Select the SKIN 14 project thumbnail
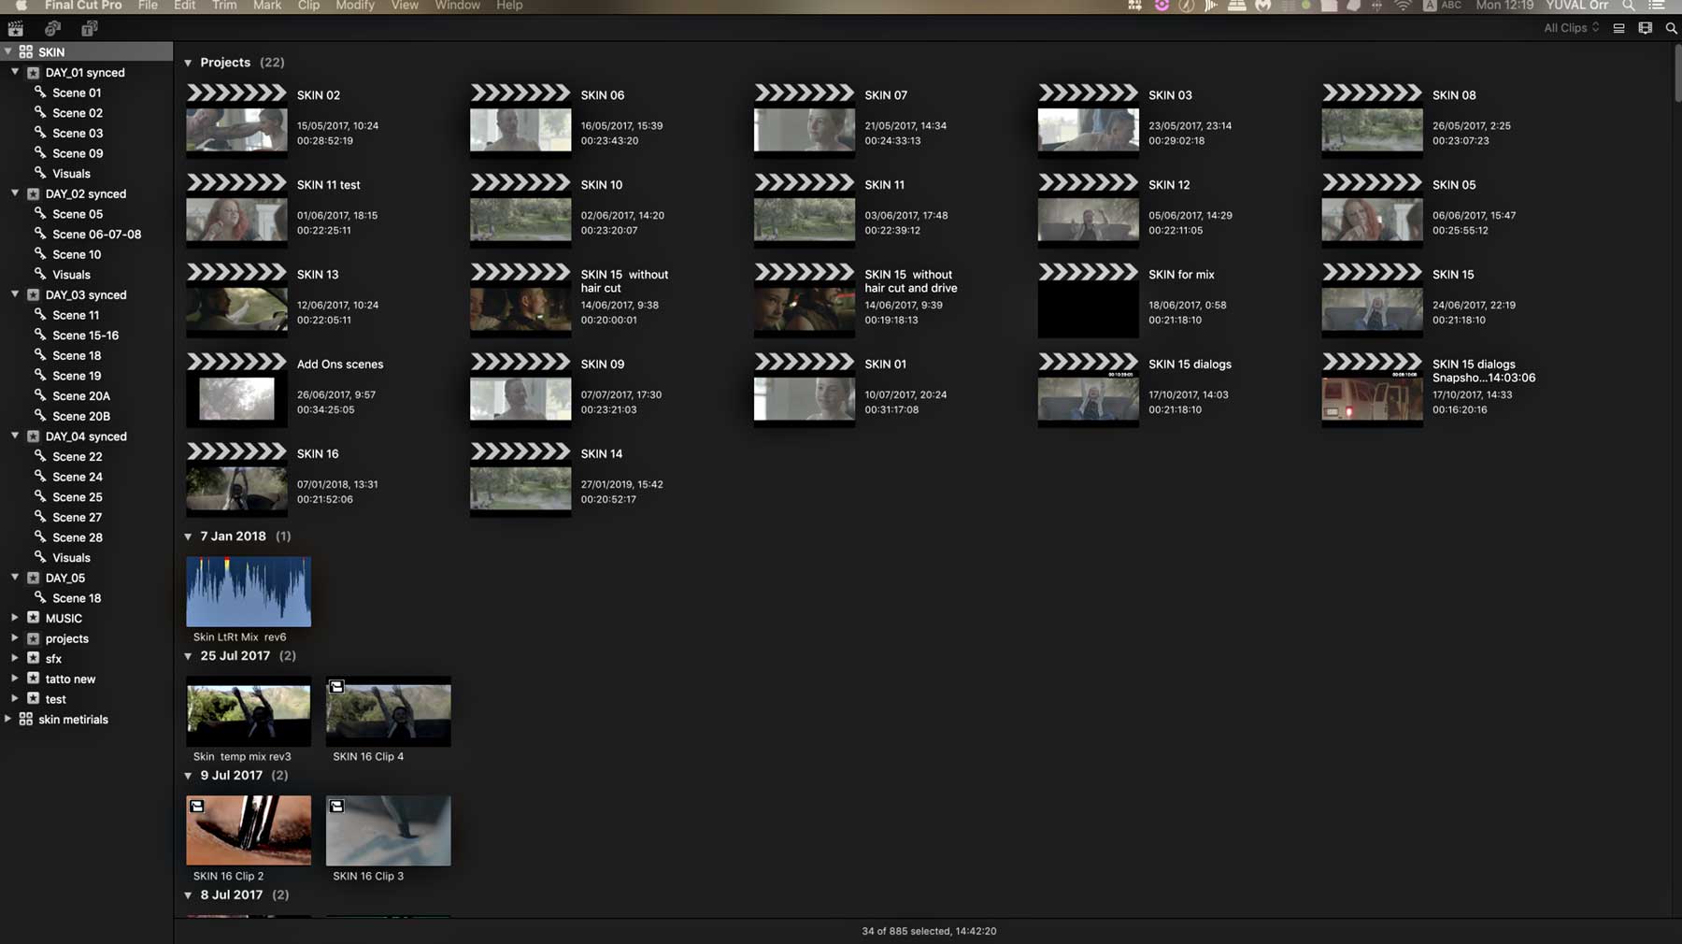1682x944 pixels. tap(520, 489)
